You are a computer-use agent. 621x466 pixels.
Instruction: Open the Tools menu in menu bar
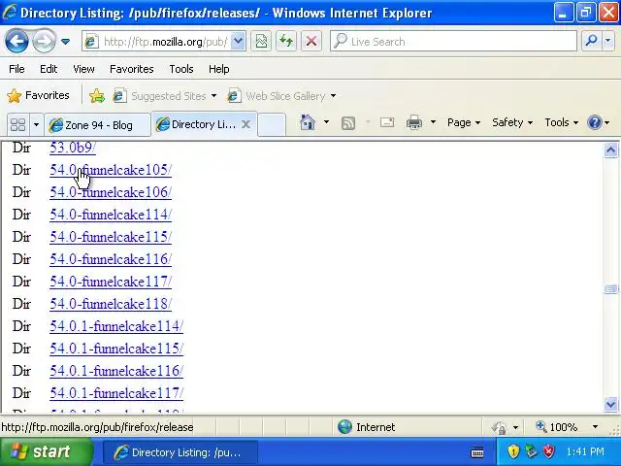[181, 69]
